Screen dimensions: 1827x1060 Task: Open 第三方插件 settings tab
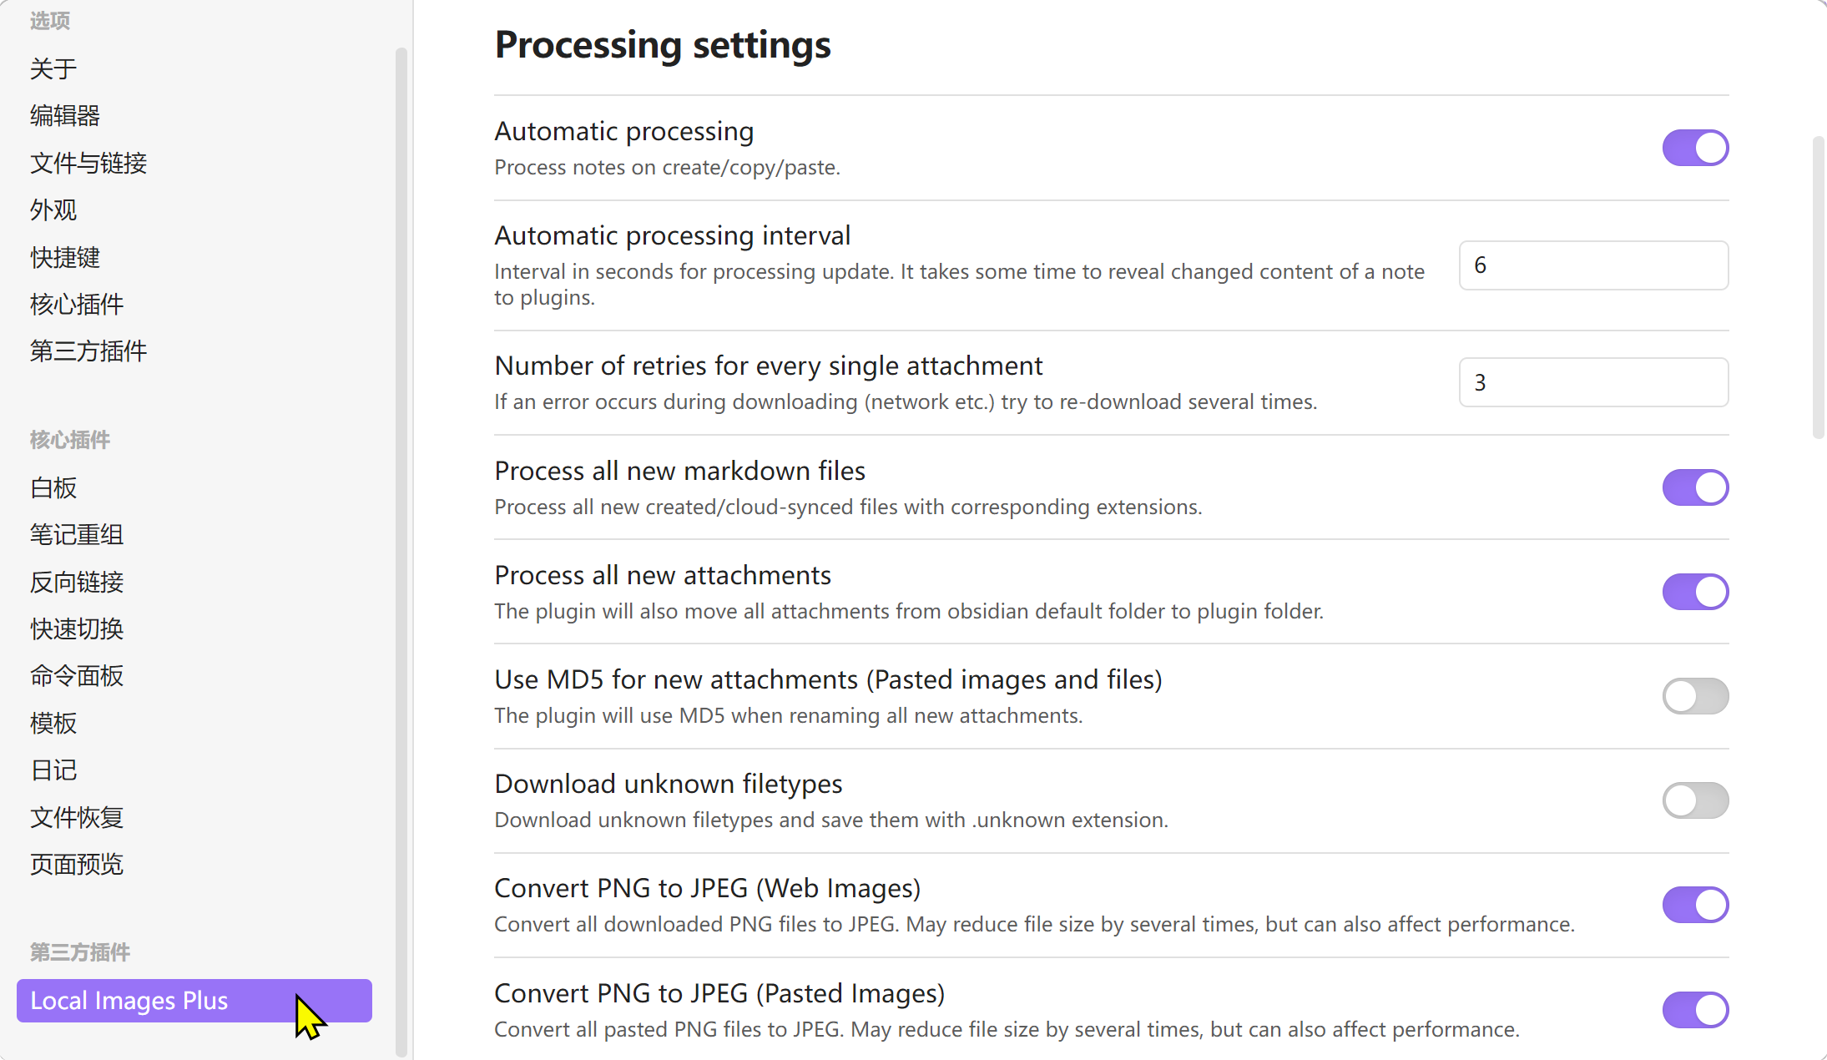[88, 351]
